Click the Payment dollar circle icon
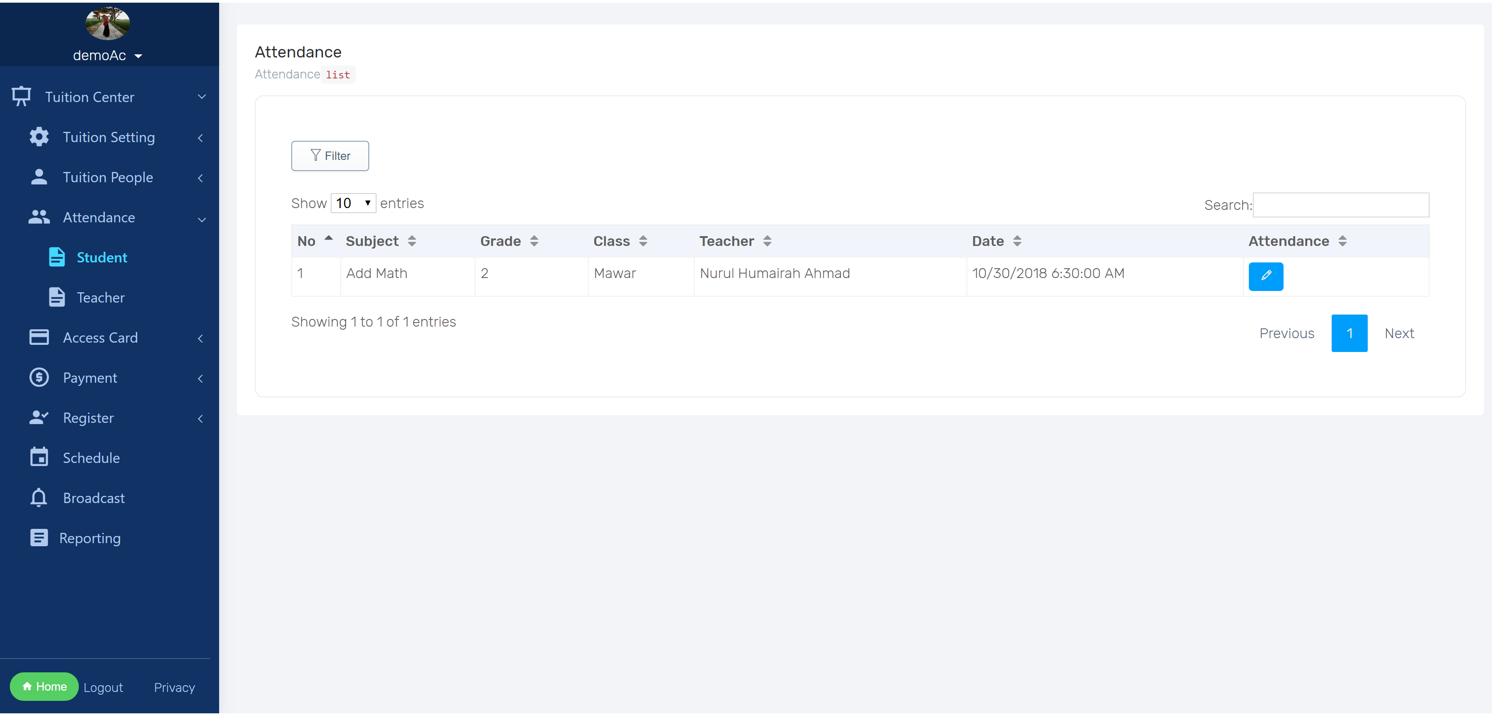 [39, 377]
